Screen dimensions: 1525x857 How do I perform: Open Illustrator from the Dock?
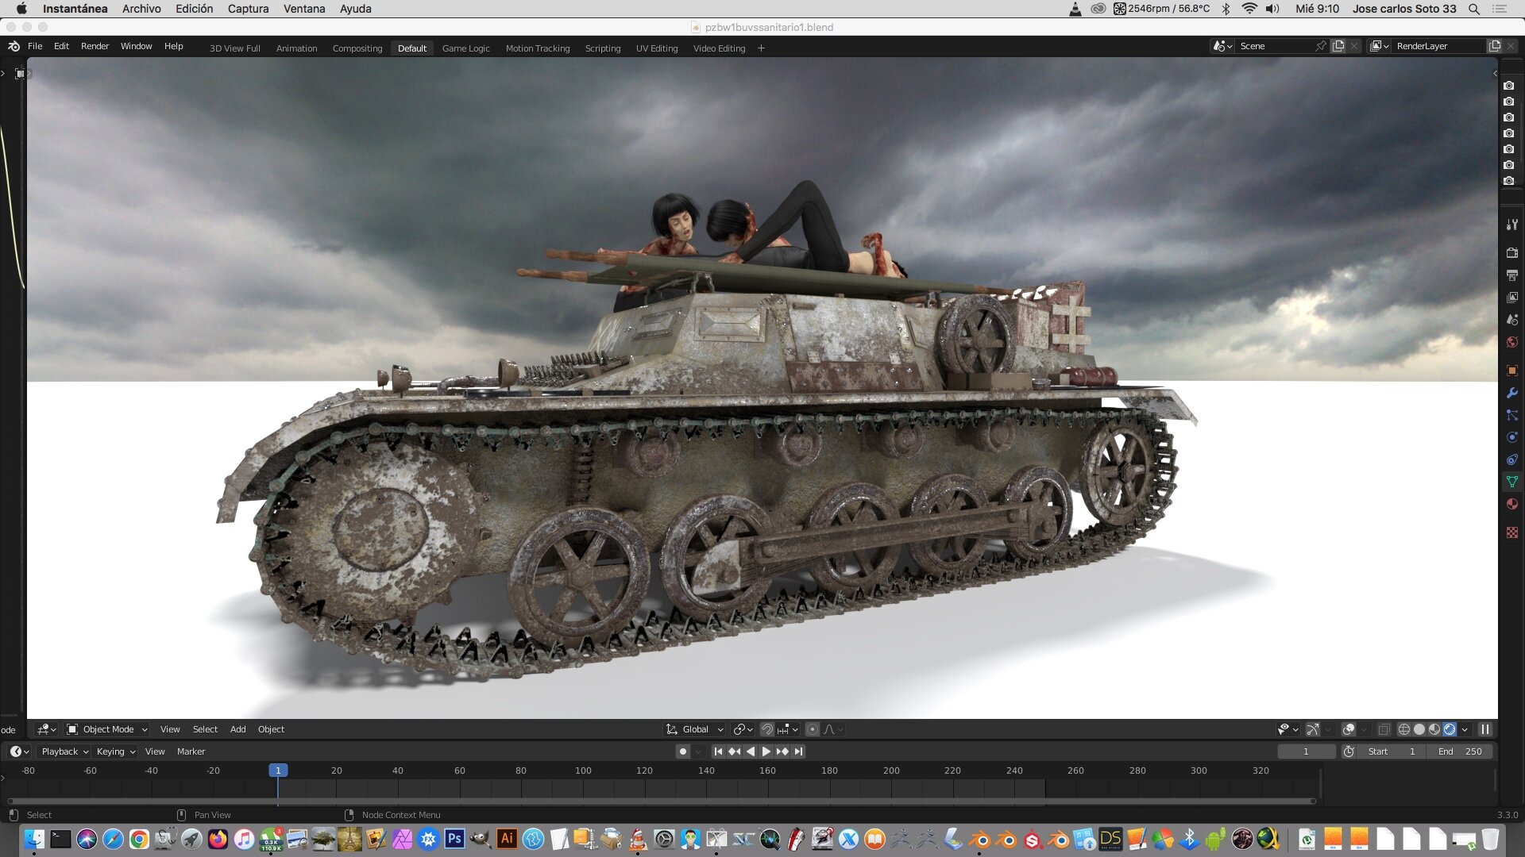pyautogui.click(x=507, y=839)
